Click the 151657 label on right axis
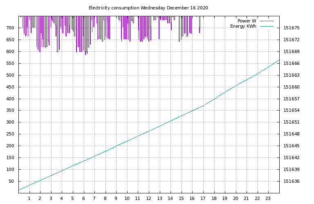The width and height of the screenshot is (314, 204). pos(292,99)
